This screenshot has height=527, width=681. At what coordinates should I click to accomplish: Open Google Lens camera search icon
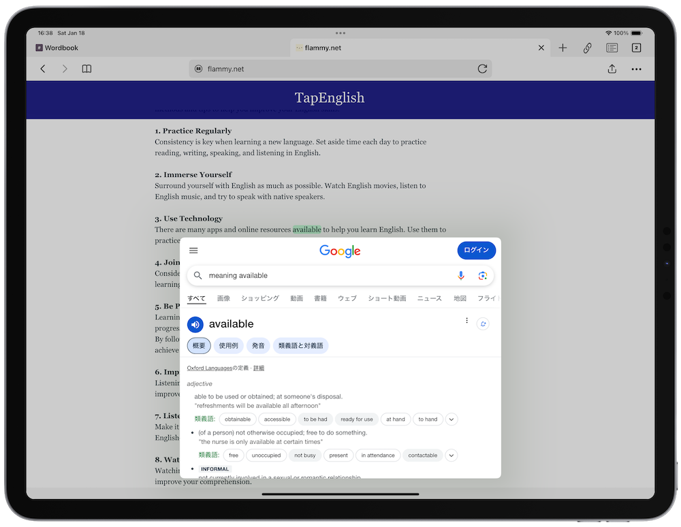pos(482,276)
